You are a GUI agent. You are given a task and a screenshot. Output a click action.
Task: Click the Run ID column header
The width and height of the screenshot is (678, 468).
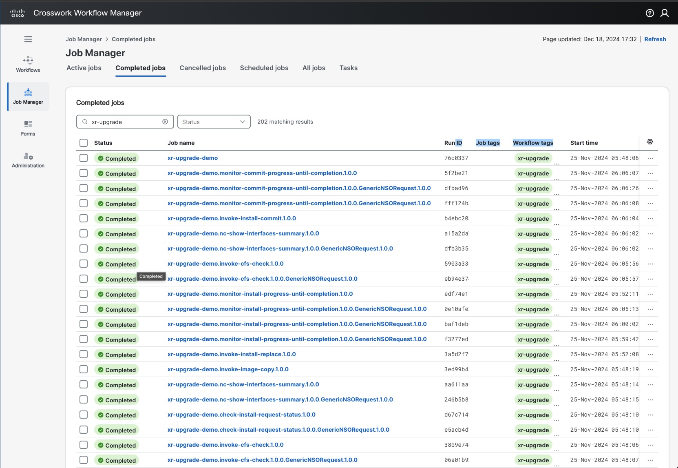pyautogui.click(x=453, y=143)
